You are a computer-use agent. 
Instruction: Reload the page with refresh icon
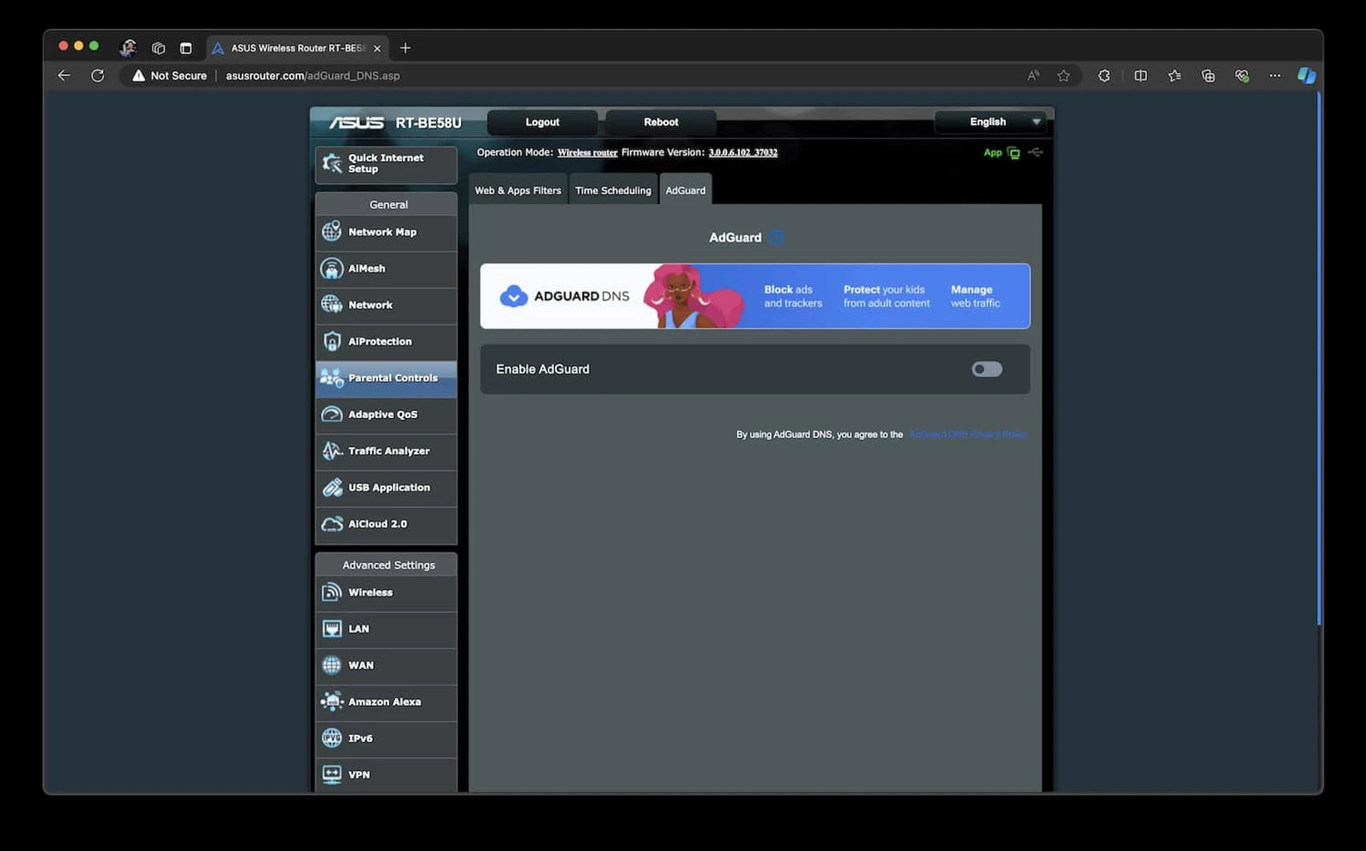(97, 75)
